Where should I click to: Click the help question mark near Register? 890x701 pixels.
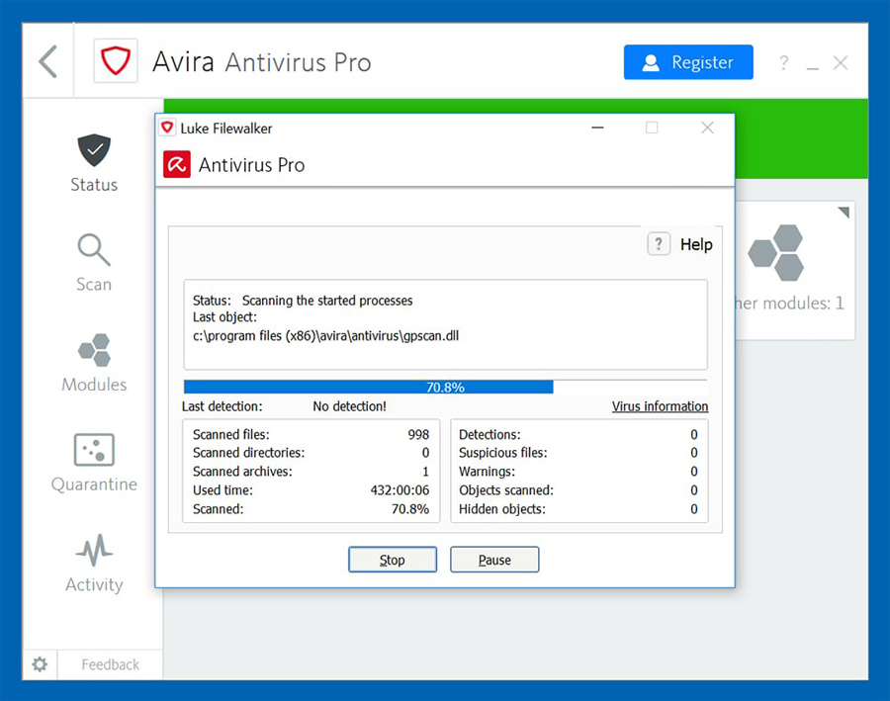(783, 62)
